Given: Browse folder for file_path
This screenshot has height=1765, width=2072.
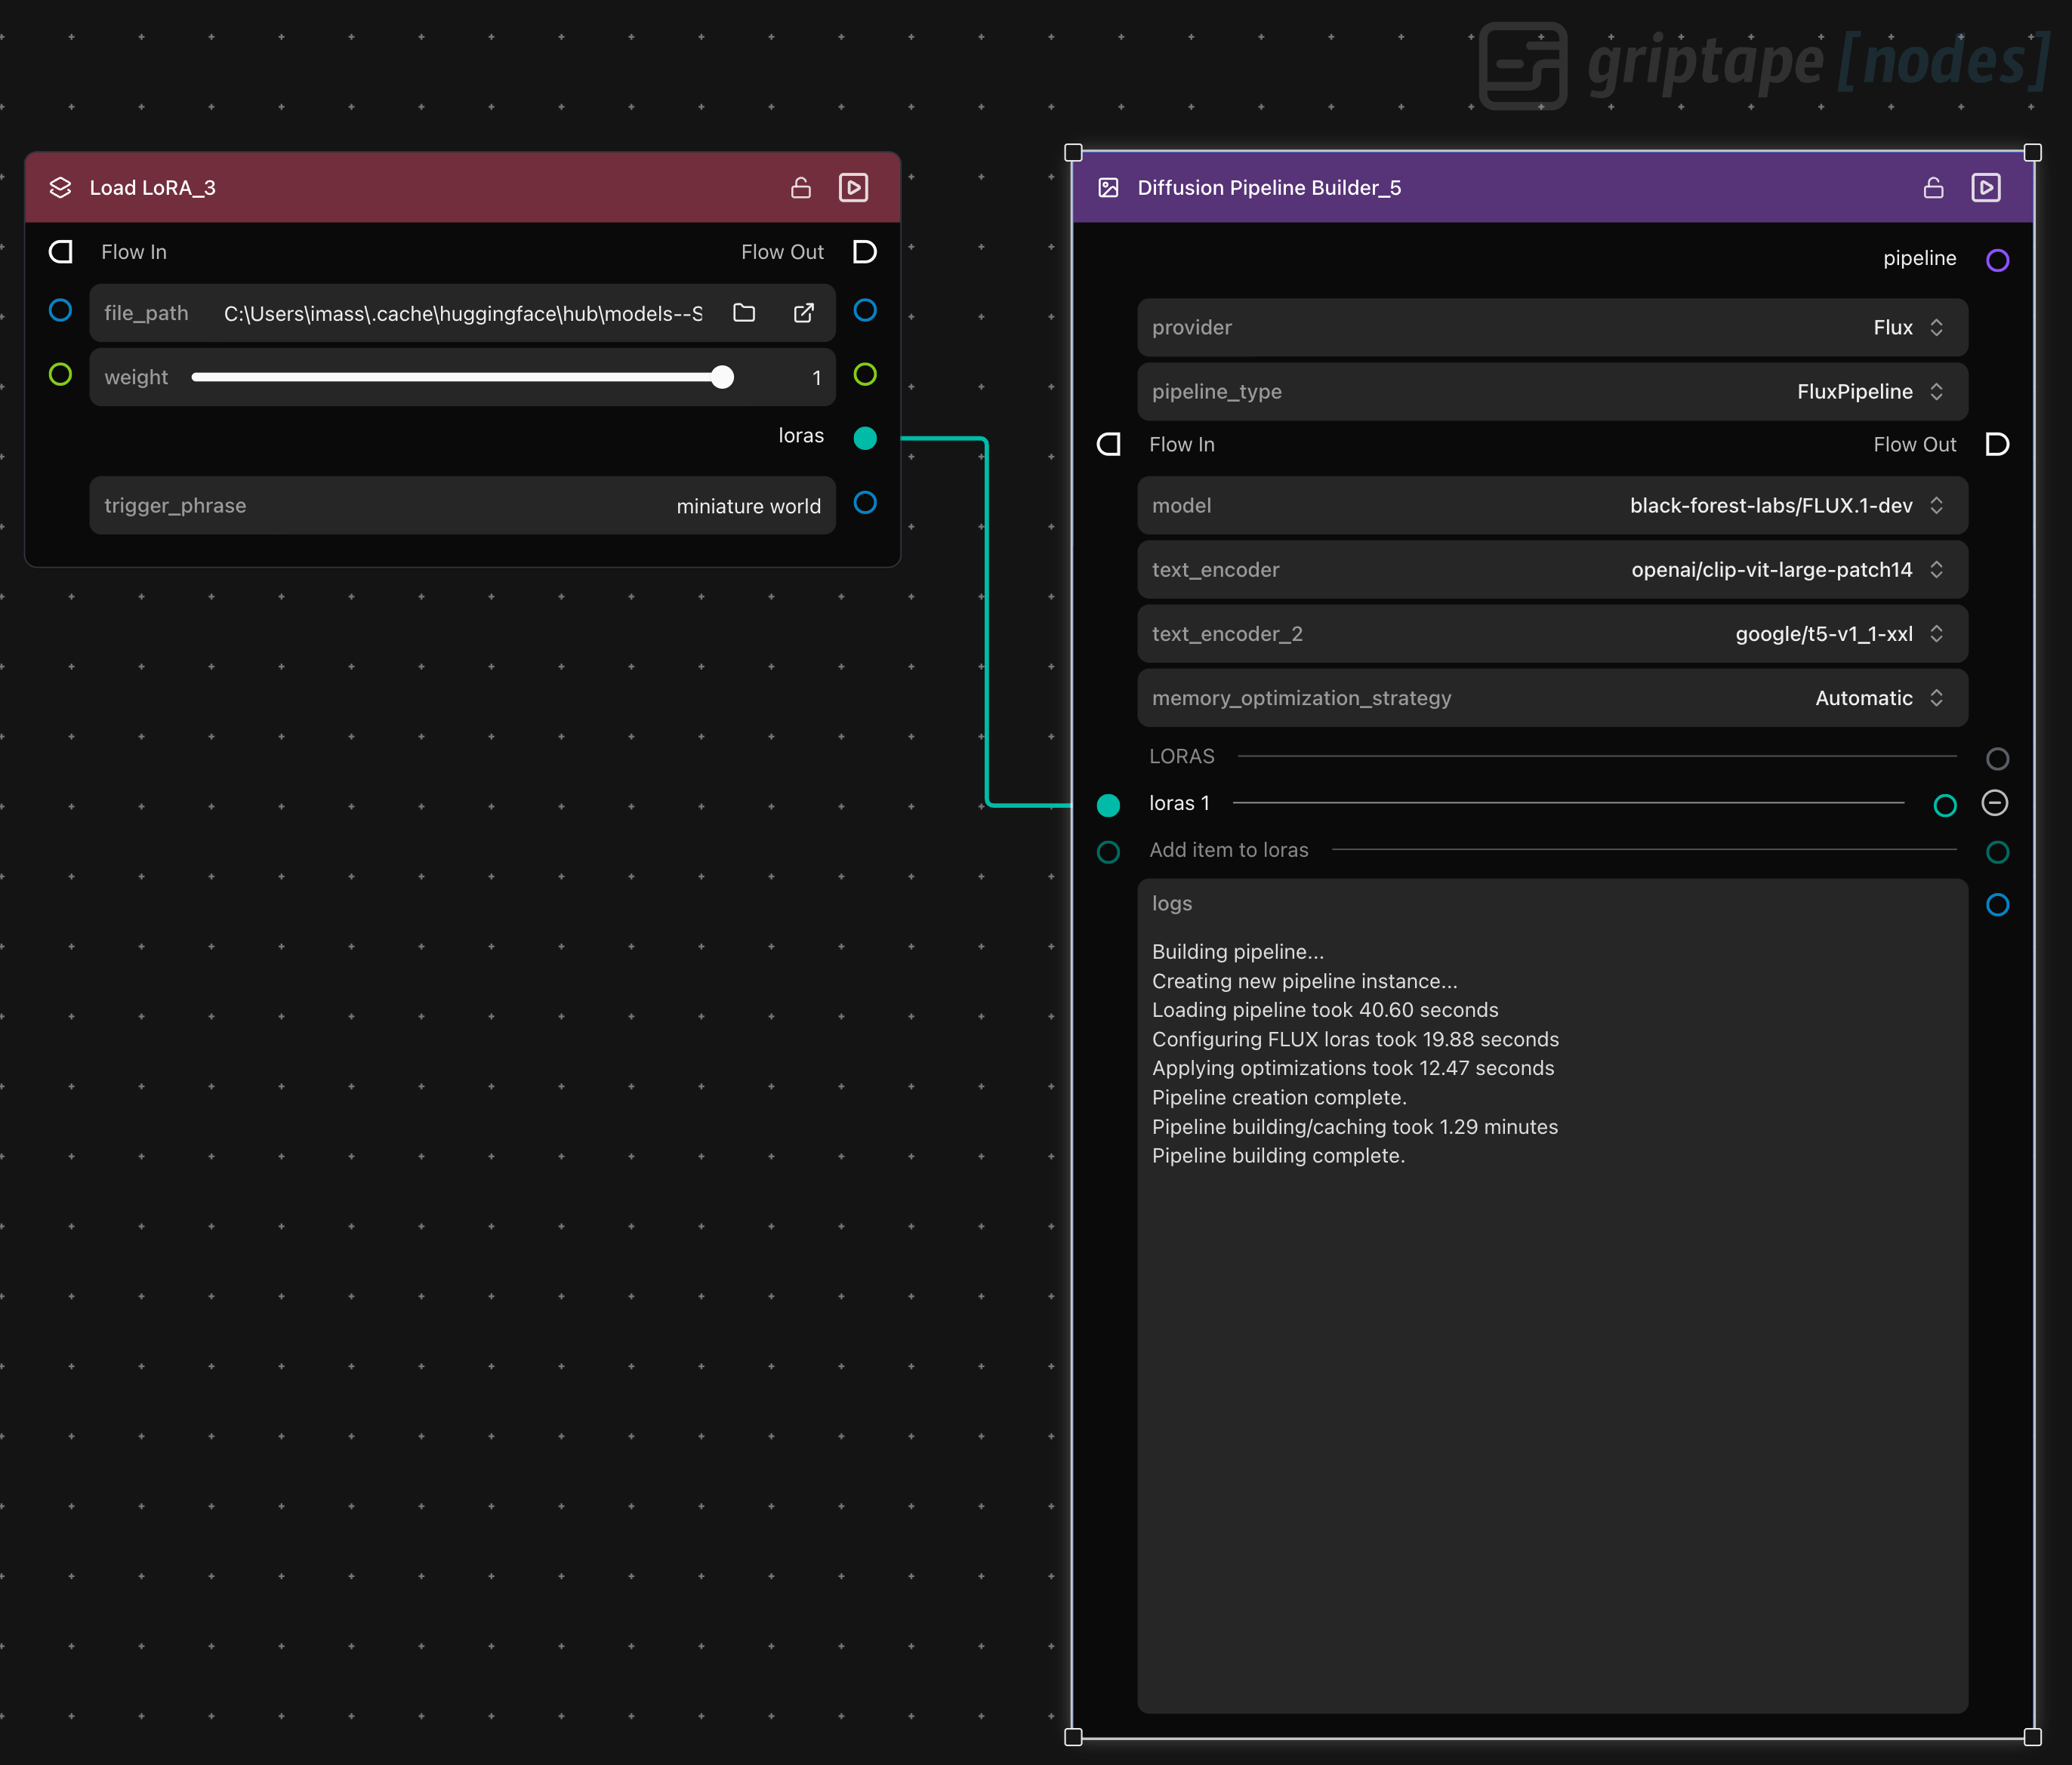Looking at the screenshot, I should pyautogui.click(x=744, y=313).
